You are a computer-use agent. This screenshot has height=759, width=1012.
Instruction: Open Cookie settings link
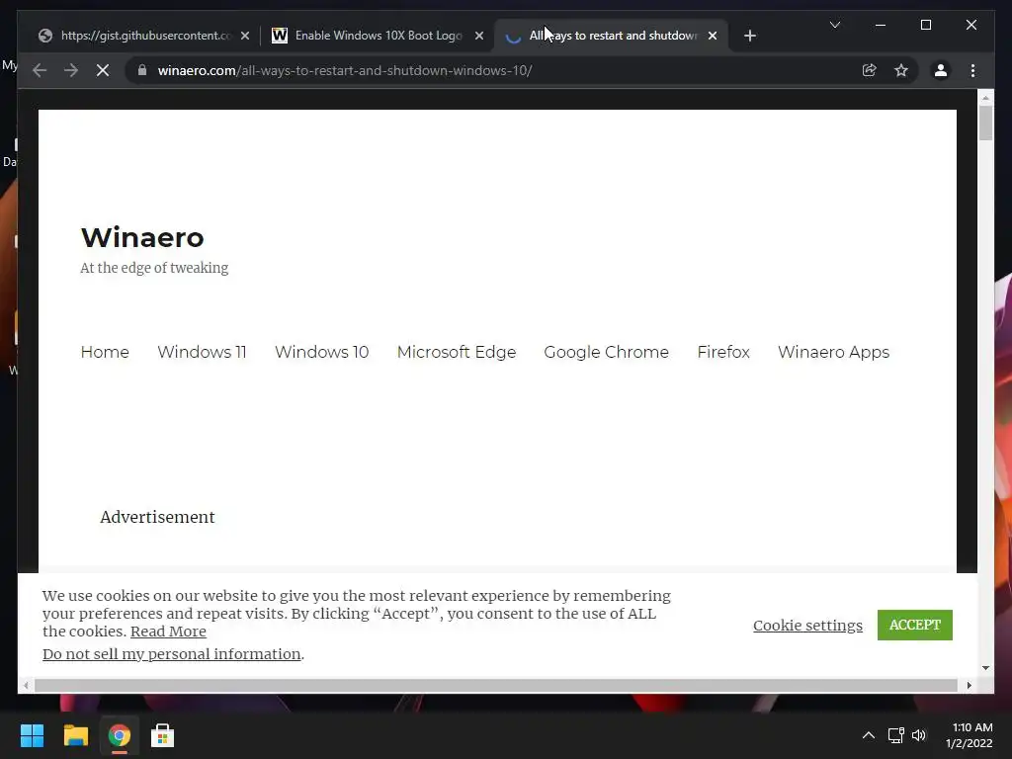807,626
